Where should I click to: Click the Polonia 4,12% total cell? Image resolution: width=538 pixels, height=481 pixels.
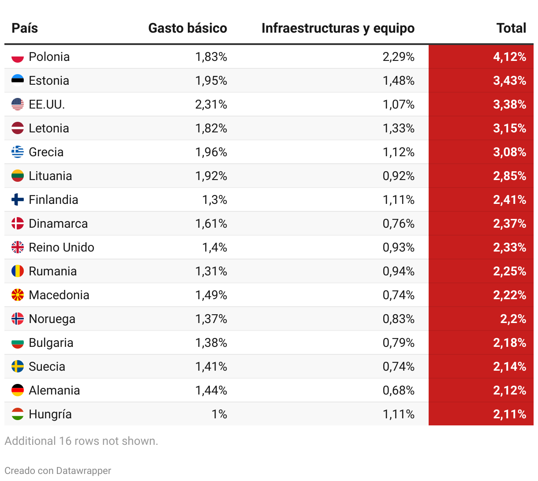481,57
